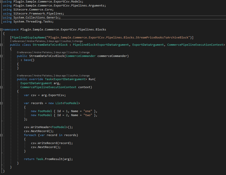Click the "var csv = arg.ExportCsv;" statement
This screenshot has height=175, width=226.
(45, 95)
